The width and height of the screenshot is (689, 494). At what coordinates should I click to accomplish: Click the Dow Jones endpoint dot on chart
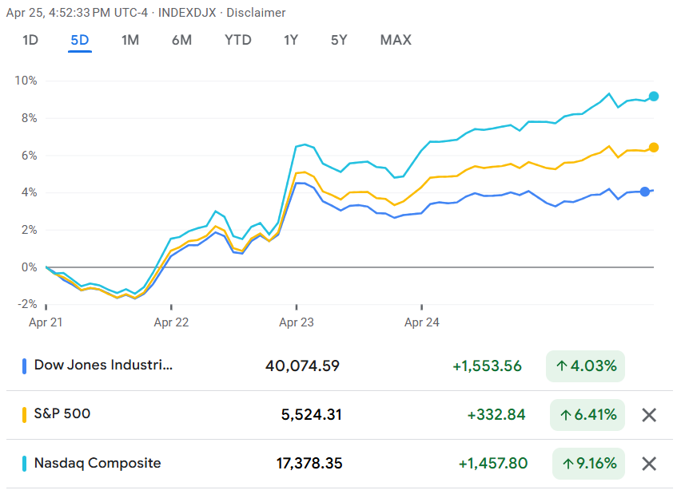point(644,192)
